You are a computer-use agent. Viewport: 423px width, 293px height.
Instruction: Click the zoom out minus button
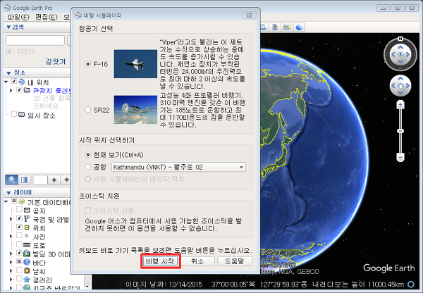[x=400, y=157]
